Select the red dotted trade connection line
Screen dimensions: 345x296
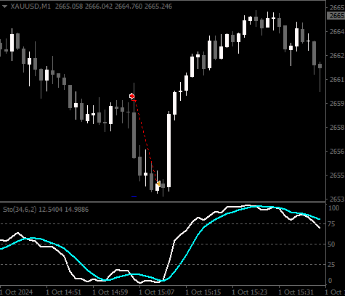click(x=146, y=141)
